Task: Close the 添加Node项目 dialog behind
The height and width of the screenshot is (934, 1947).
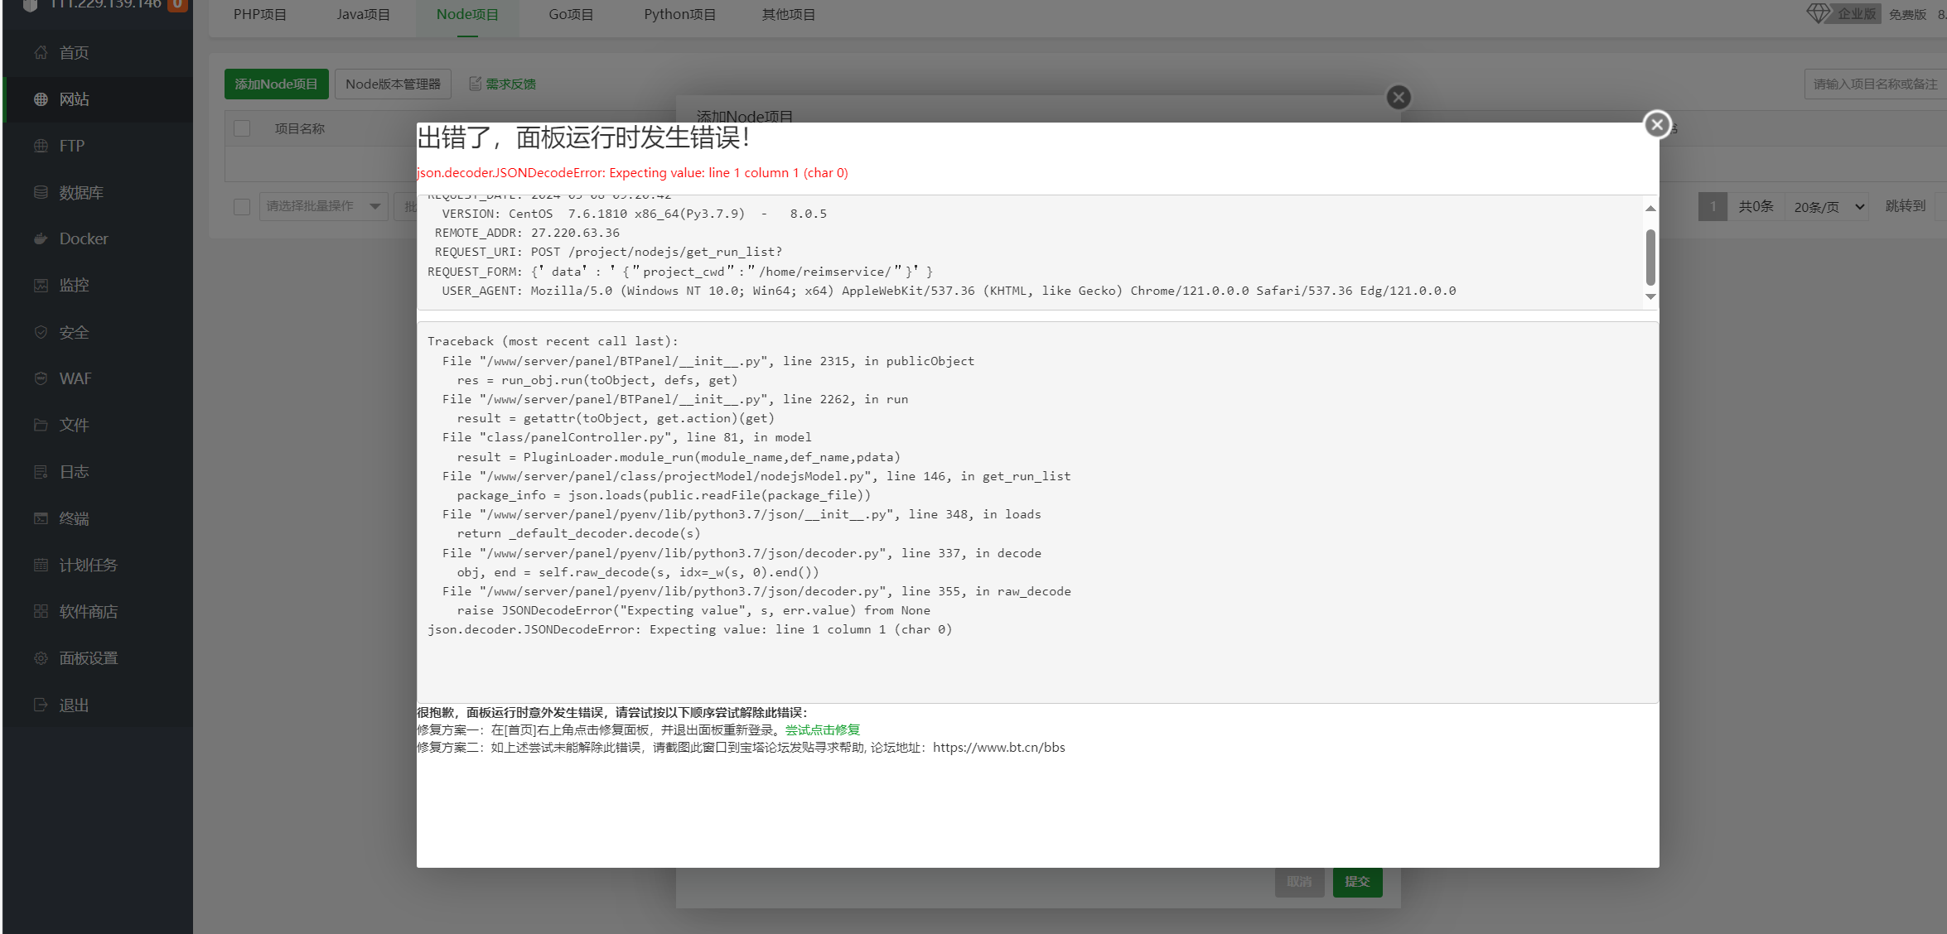Action: 1399,98
